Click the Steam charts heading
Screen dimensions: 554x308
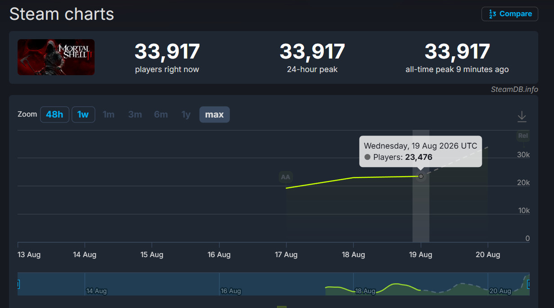(x=62, y=14)
